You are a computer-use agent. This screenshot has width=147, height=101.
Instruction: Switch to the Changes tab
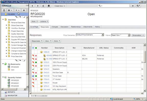[55, 27]
